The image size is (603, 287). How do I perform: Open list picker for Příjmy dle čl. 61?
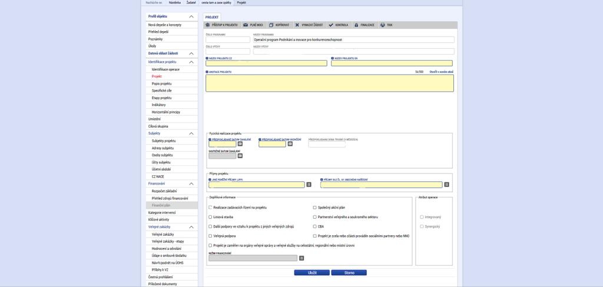tap(446, 185)
